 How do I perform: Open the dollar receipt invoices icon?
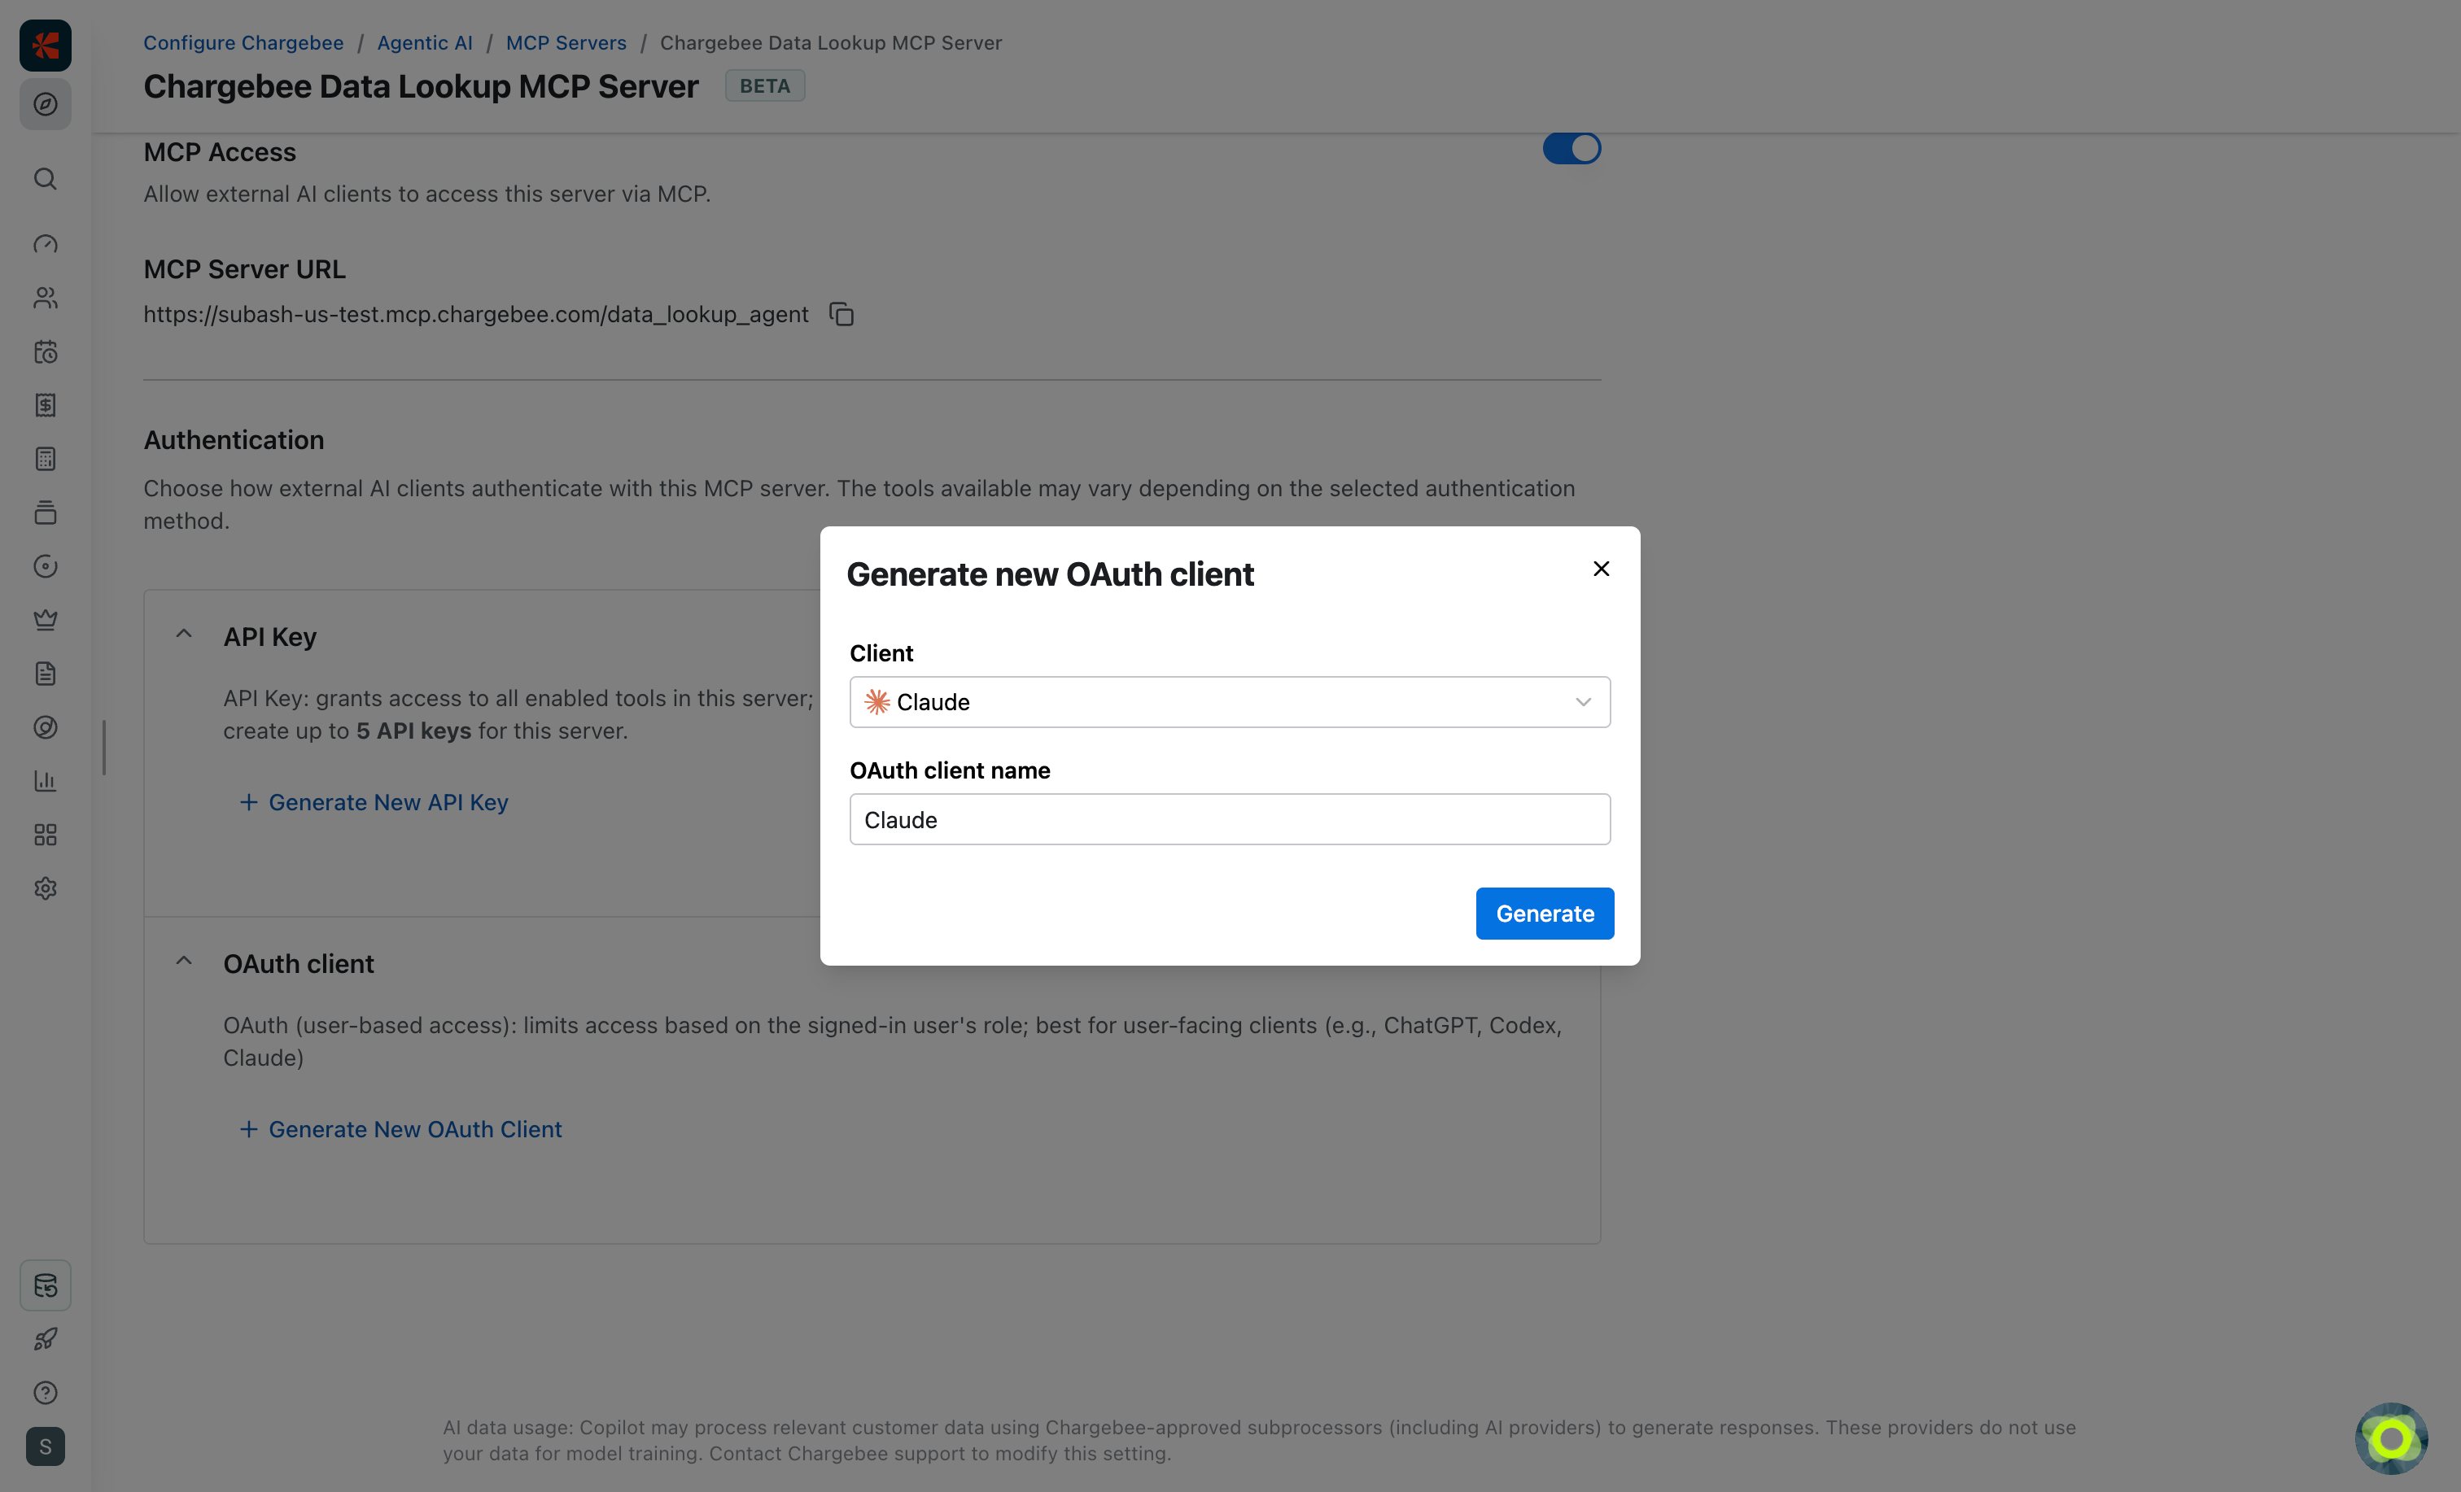tap(45, 404)
